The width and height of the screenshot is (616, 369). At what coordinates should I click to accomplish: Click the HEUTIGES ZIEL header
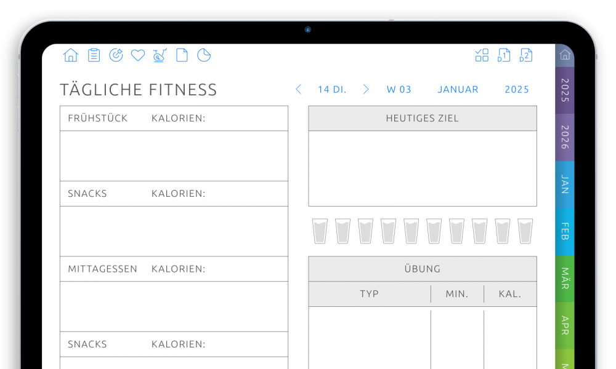(x=423, y=119)
